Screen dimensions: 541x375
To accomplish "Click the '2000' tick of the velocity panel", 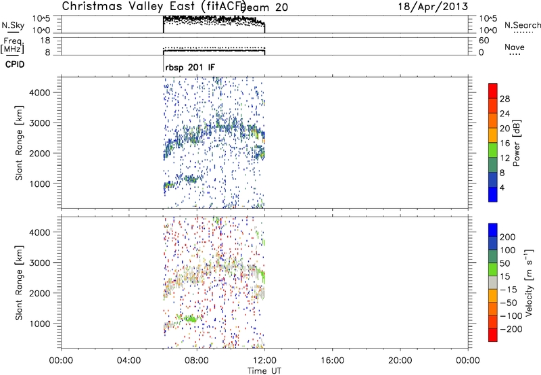I will [x=40, y=293].
